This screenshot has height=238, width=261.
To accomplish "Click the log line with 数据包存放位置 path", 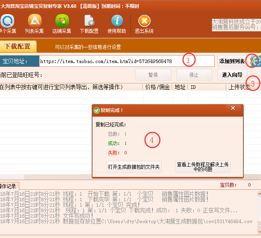I will [x=126, y=222].
